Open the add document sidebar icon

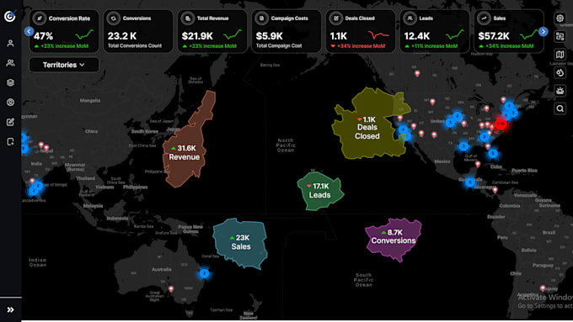pyautogui.click(x=10, y=141)
